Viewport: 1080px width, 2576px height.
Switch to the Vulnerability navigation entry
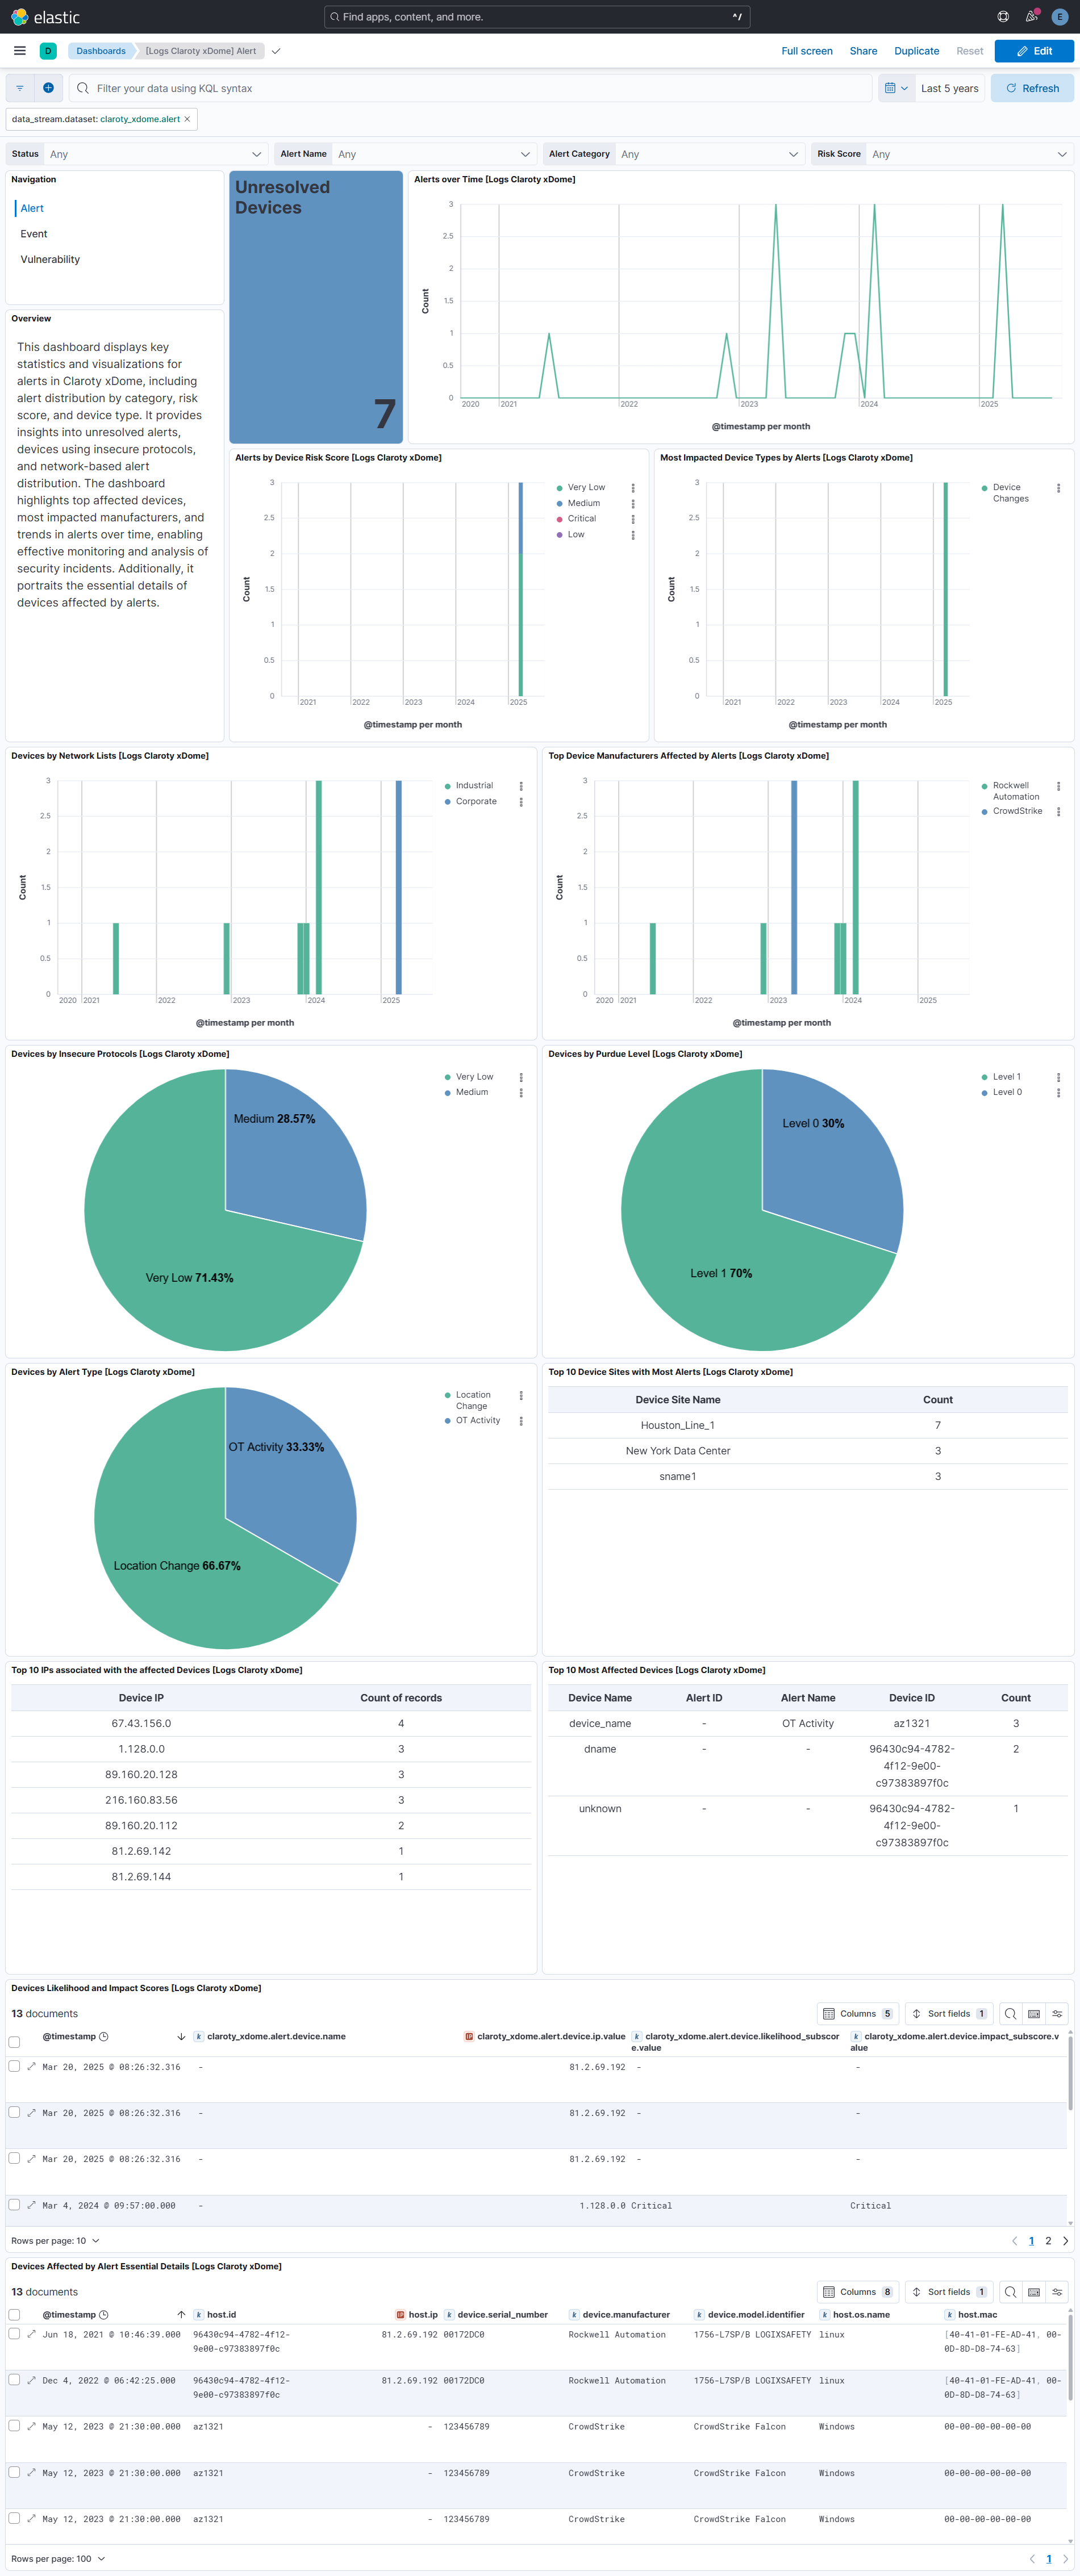click(50, 259)
